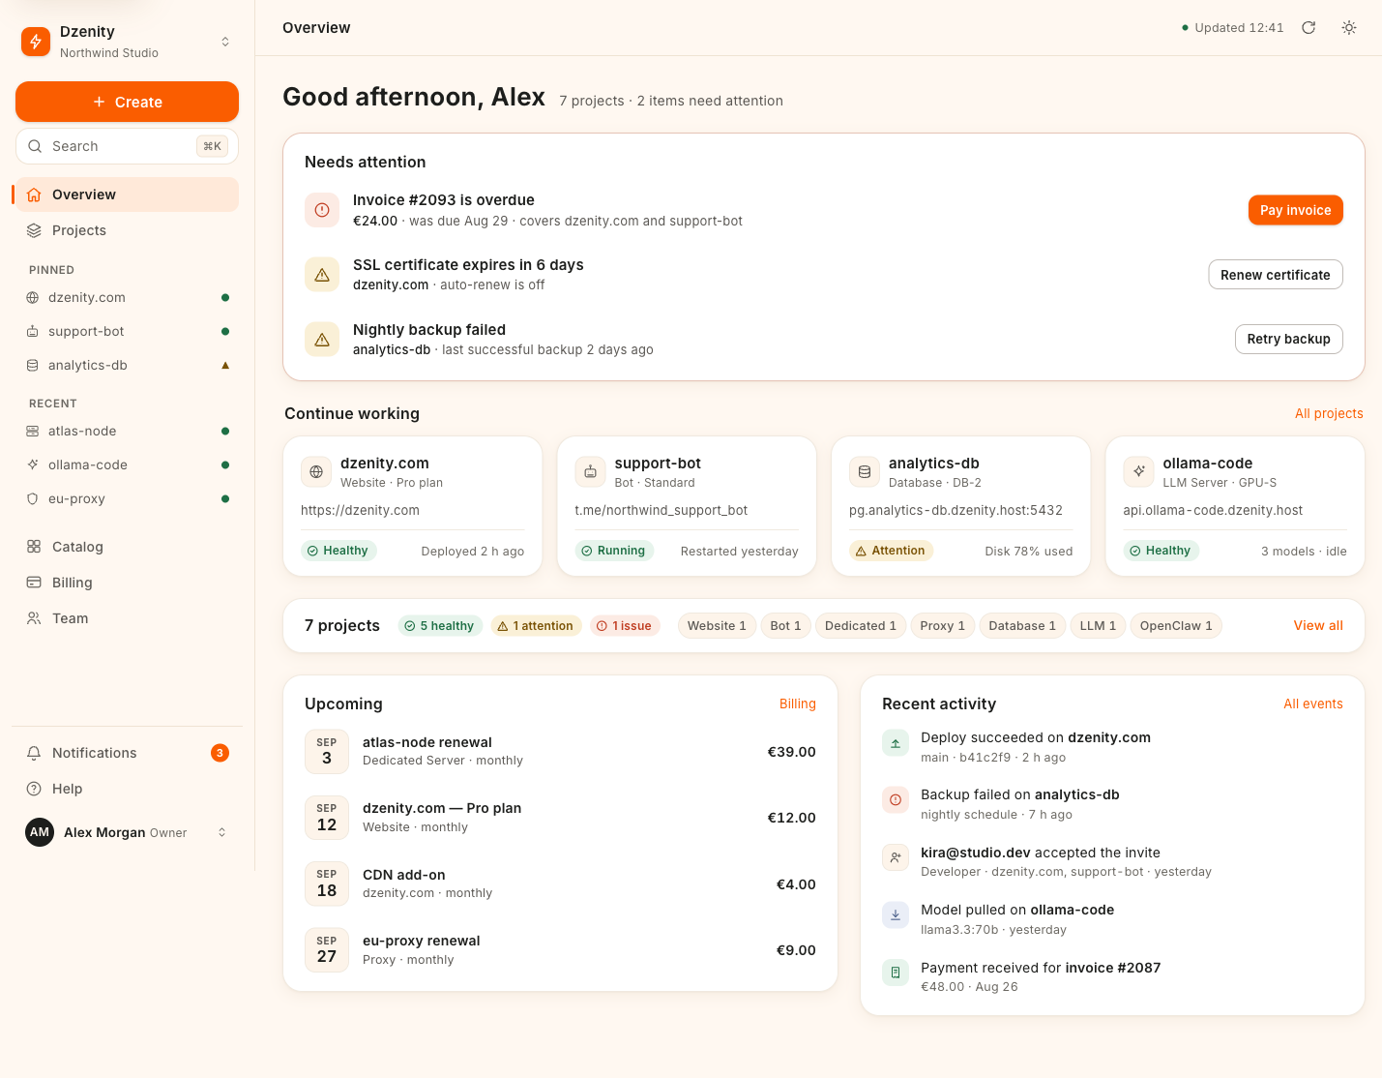Viewport: 1382px width, 1078px height.
Task: Focus the Search input field
Action: click(127, 146)
